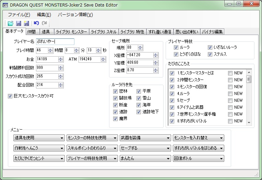Open the 編集(E) menu
The image size is (262, 180).
tap(44, 15)
